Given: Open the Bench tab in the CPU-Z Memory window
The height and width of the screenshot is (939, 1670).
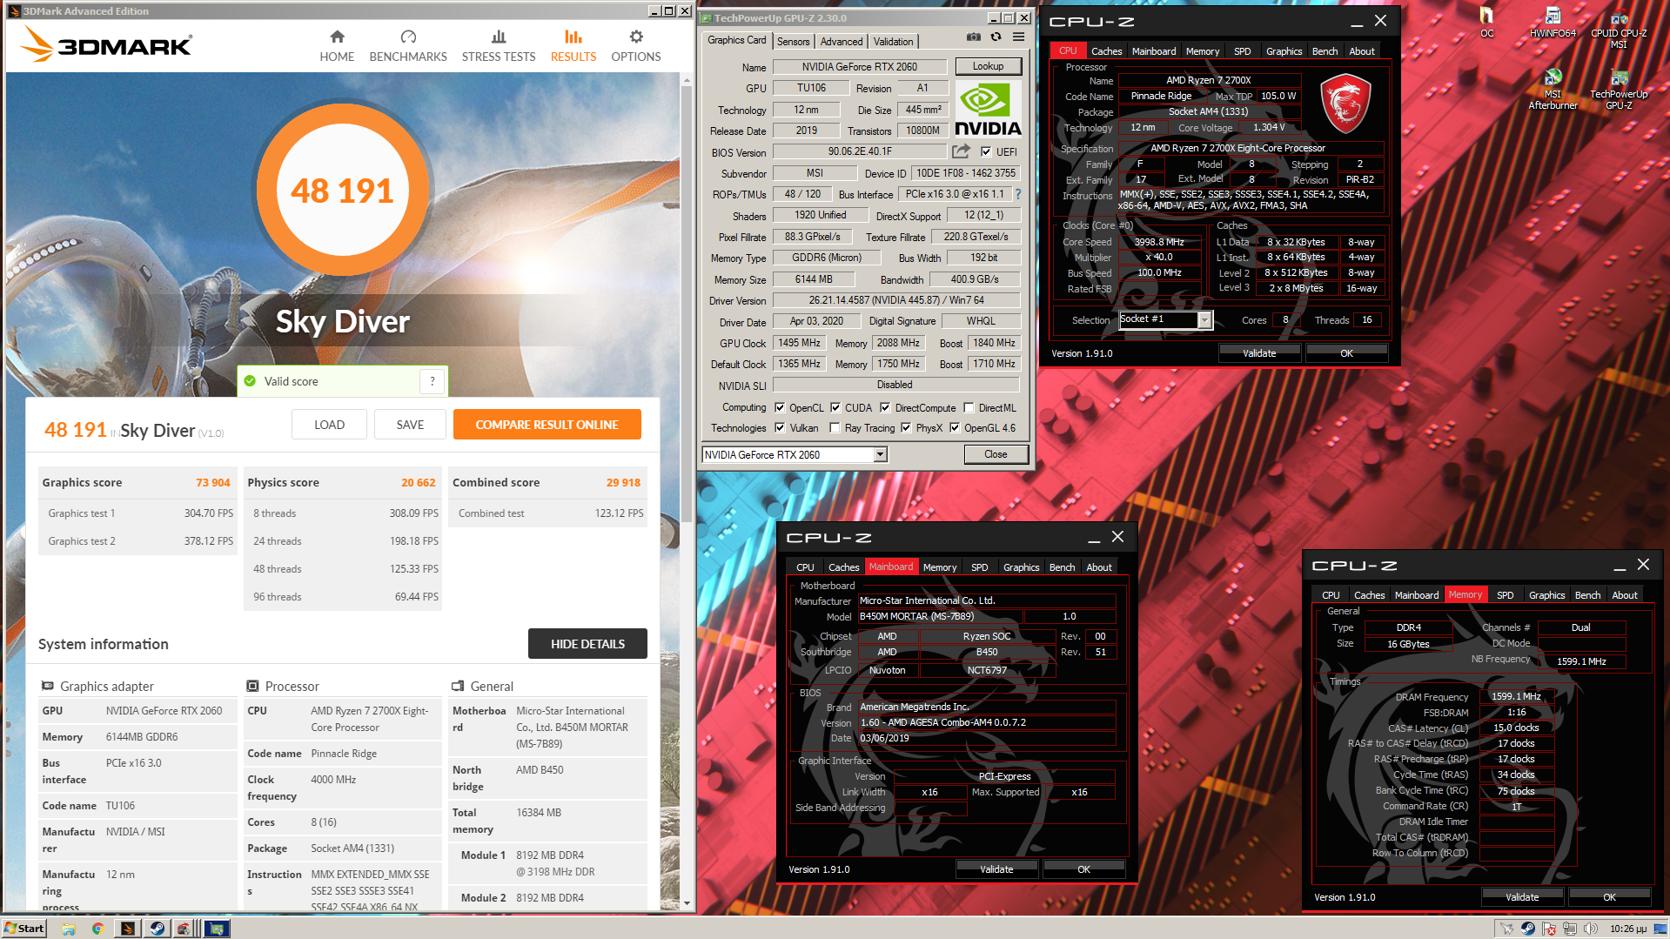Looking at the screenshot, I should (x=1587, y=595).
